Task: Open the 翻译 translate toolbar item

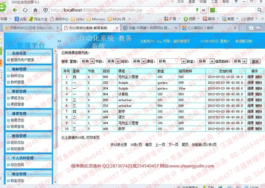Action: 211,19
